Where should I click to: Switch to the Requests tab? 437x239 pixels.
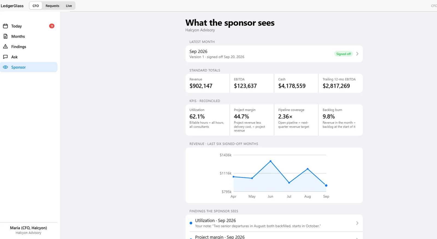point(52,6)
